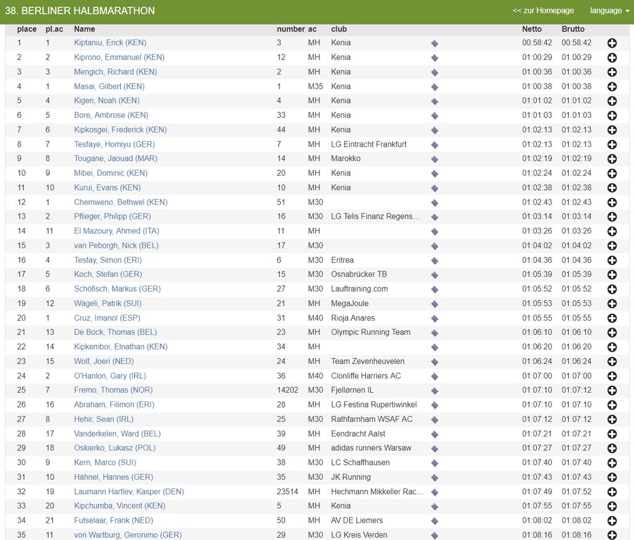Click the 'club' column header
The height and width of the screenshot is (540, 634).
click(339, 29)
